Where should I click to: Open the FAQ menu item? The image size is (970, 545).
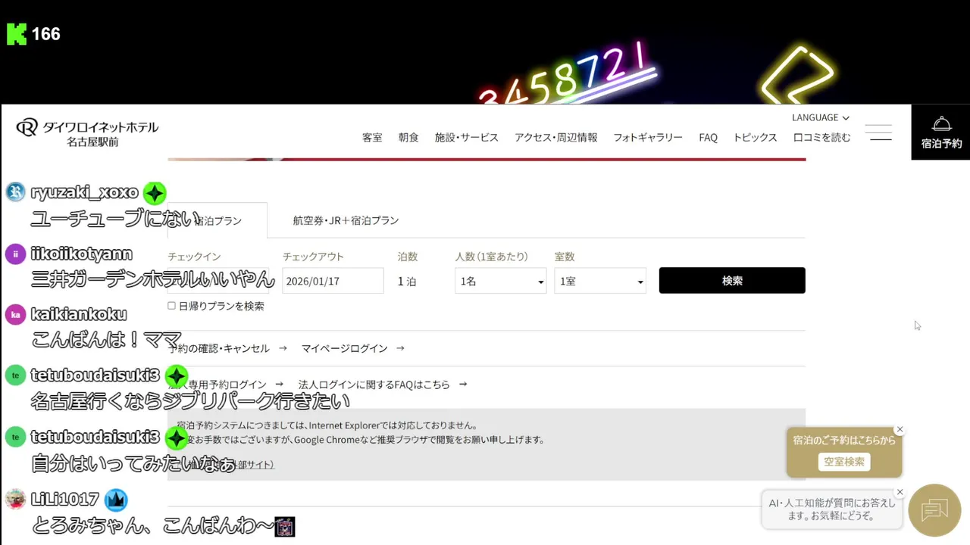point(708,137)
